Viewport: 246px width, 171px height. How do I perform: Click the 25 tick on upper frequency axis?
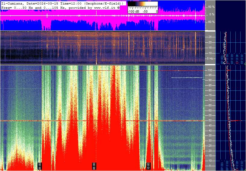tap(210, 37)
